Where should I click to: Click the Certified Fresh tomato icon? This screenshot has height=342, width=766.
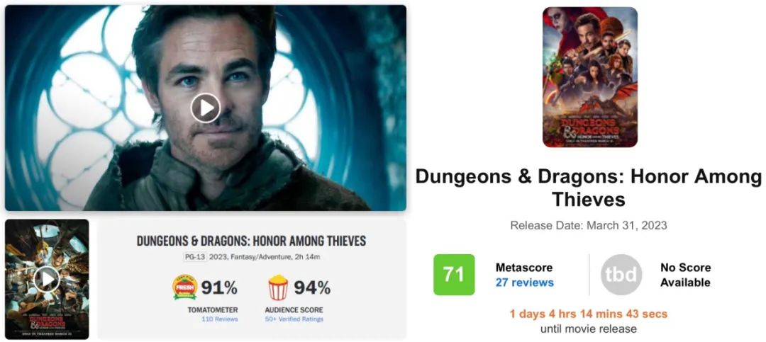point(185,287)
